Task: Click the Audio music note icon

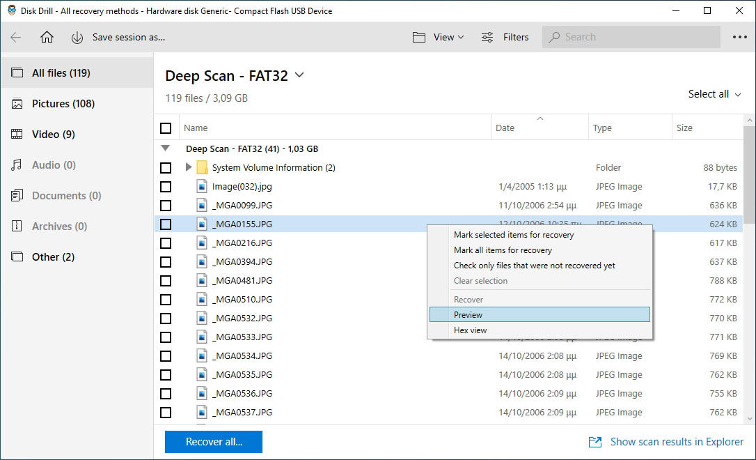Action: 17,165
